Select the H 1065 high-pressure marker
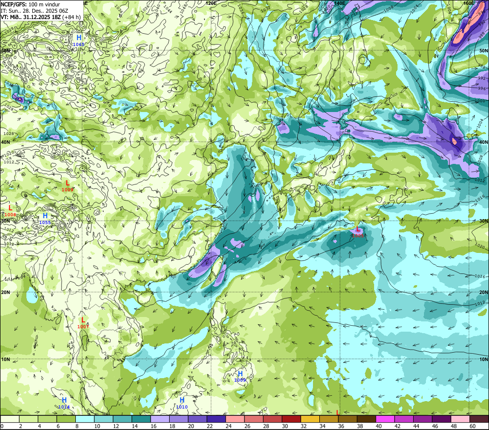Image resolution: width=489 pixels, height=430 pixels. 79,41
